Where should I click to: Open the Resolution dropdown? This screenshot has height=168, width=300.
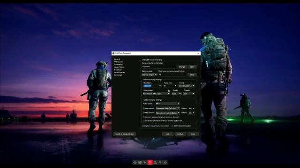click(x=152, y=86)
